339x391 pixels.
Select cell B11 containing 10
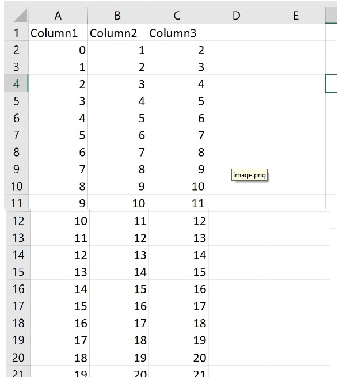coord(117,202)
